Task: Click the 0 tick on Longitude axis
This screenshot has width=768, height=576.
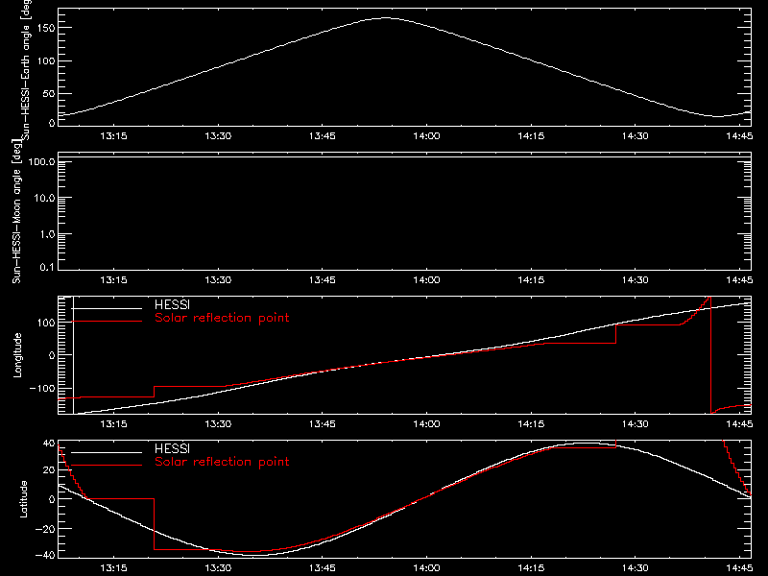Action: [x=52, y=355]
